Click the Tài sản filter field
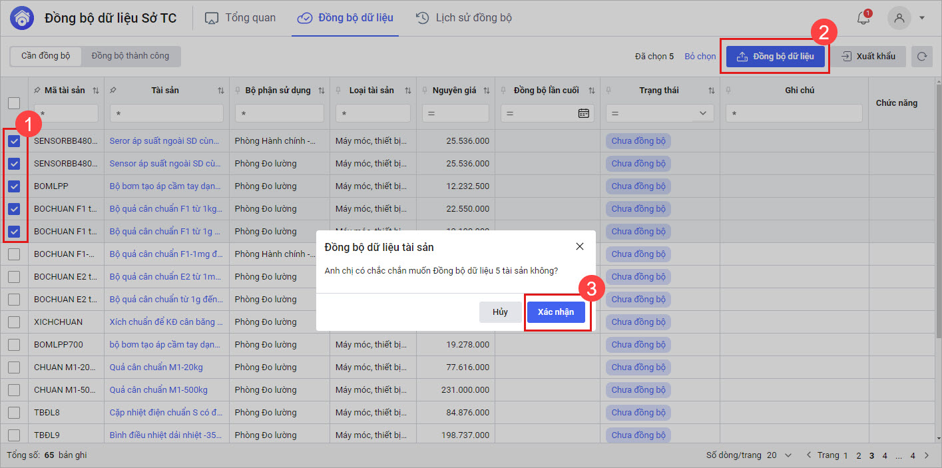The width and height of the screenshot is (942, 468). pyautogui.click(x=166, y=113)
